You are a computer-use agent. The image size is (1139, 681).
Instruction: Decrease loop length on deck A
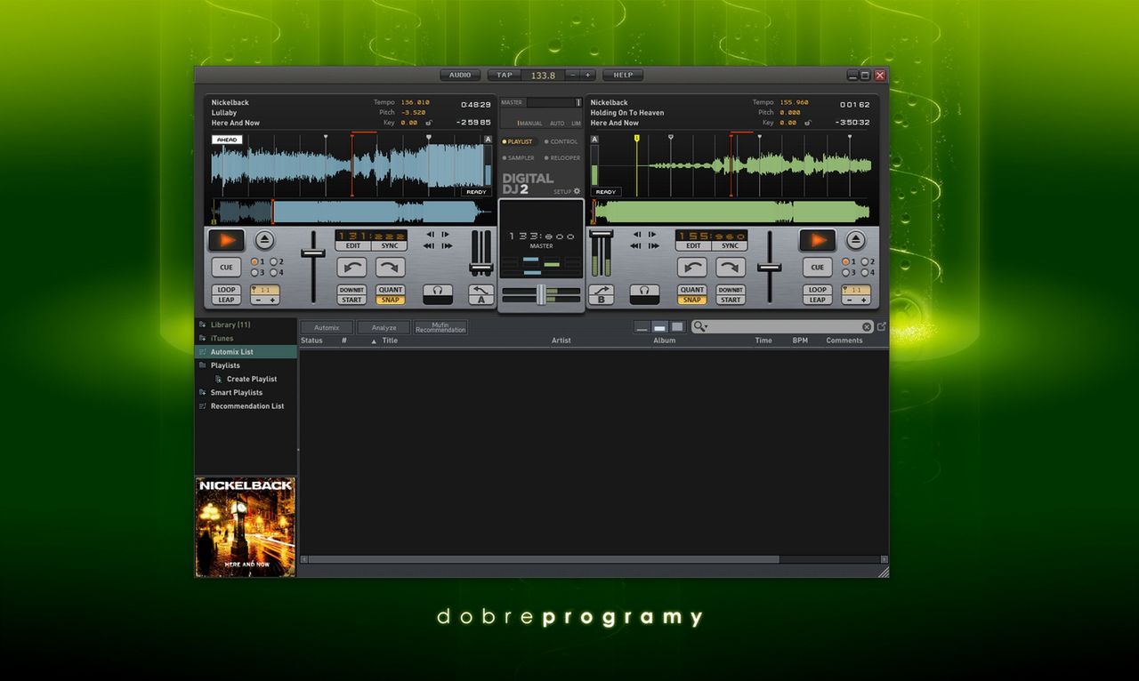tap(256, 300)
